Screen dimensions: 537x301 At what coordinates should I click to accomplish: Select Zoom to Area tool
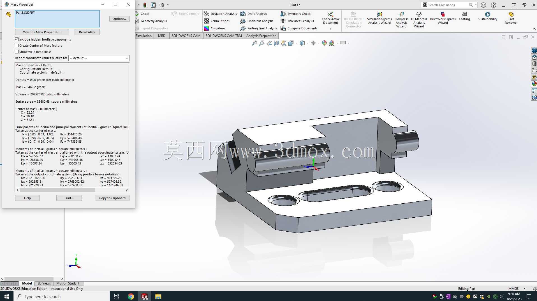(261, 43)
